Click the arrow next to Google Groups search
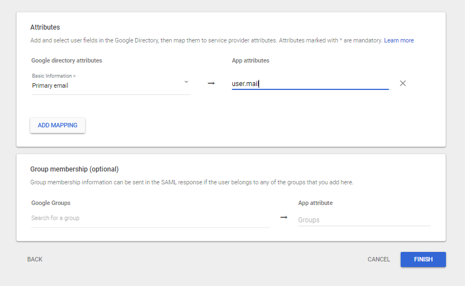Viewport: 465px width, 286px height. click(284, 217)
